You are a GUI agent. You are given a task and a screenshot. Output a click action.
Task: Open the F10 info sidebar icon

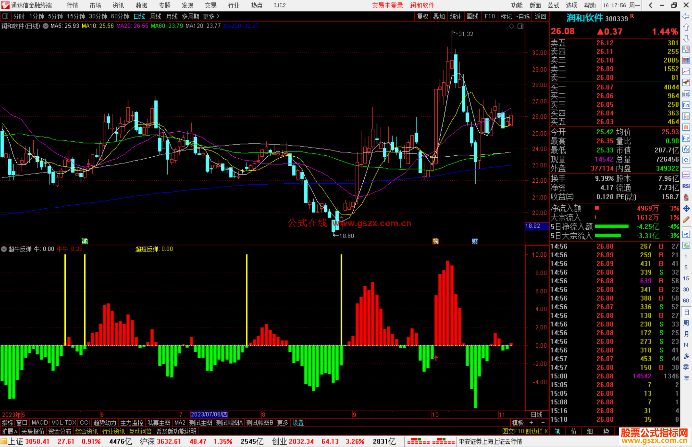pyautogui.click(x=686, y=105)
